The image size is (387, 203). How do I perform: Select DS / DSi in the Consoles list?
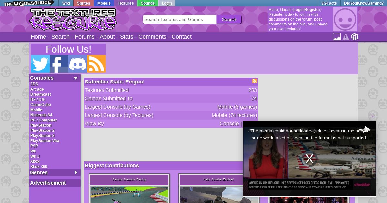tap(38, 100)
